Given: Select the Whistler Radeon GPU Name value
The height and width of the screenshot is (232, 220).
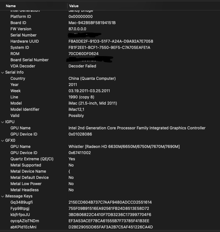Looking at the screenshot, I should pyautogui.click(x=124, y=147).
